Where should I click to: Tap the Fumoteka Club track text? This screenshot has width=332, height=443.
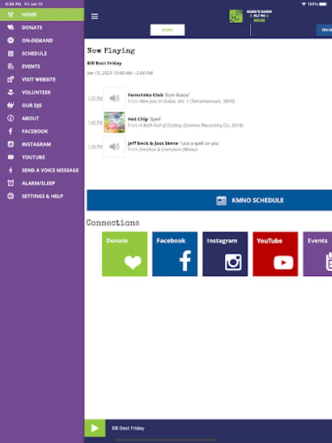181,98
